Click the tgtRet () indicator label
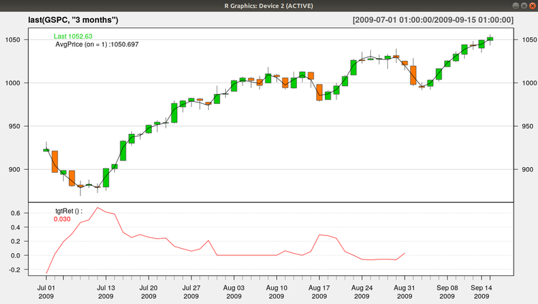 coord(69,211)
